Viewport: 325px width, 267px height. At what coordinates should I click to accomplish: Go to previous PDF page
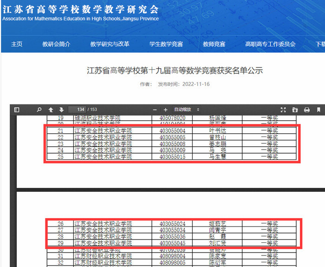coord(51,110)
